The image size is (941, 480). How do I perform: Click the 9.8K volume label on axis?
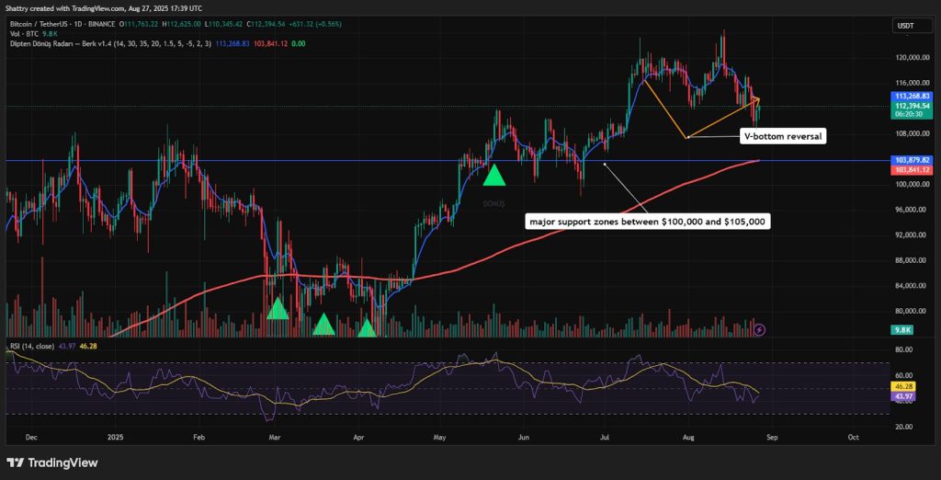(904, 329)
